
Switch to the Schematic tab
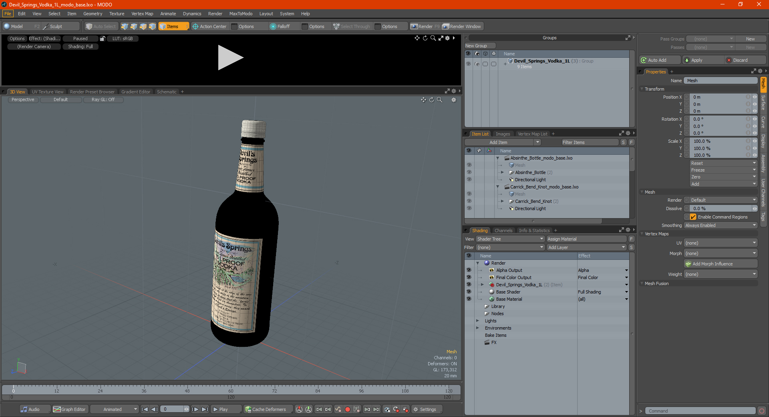tap(167, 92)
